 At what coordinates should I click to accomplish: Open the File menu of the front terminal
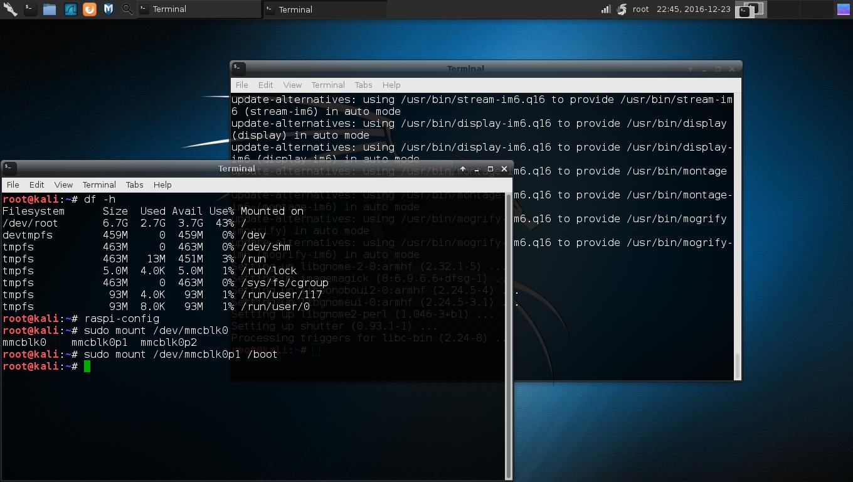coord(13,185)
